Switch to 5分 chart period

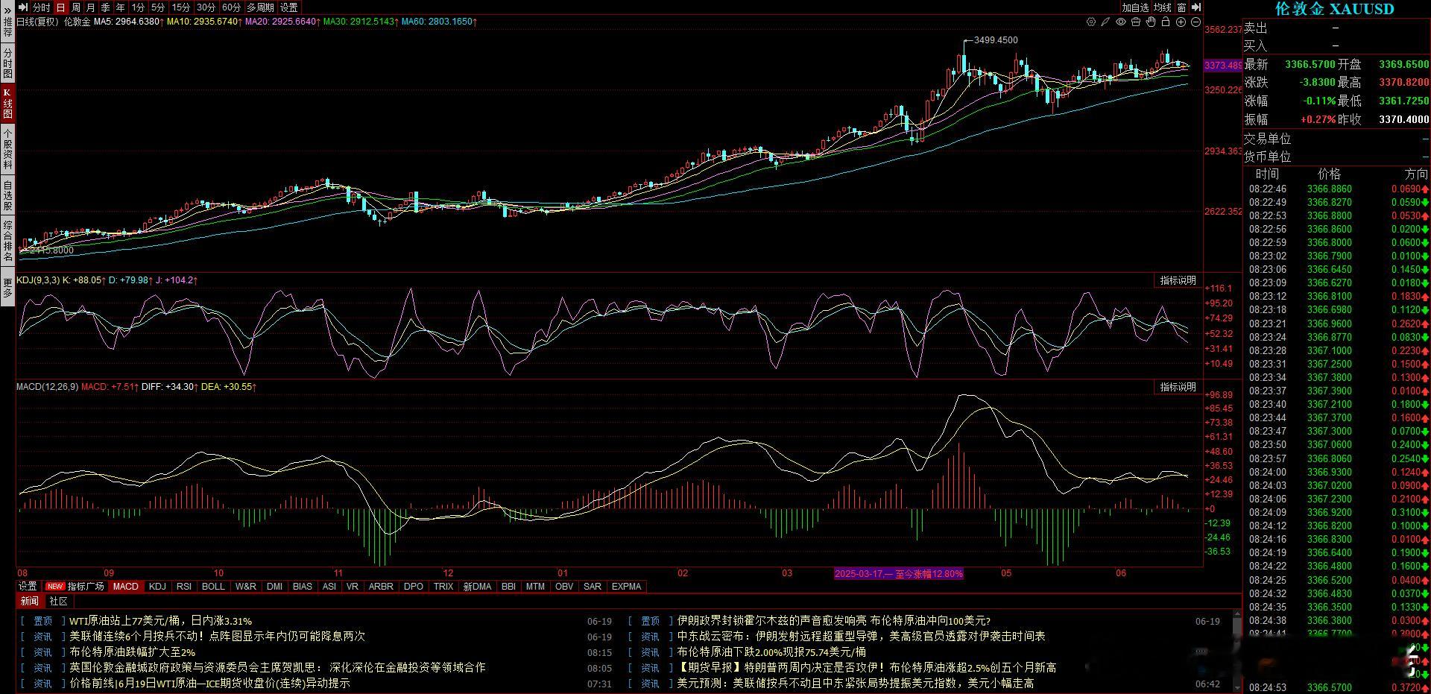coord(159,7)
